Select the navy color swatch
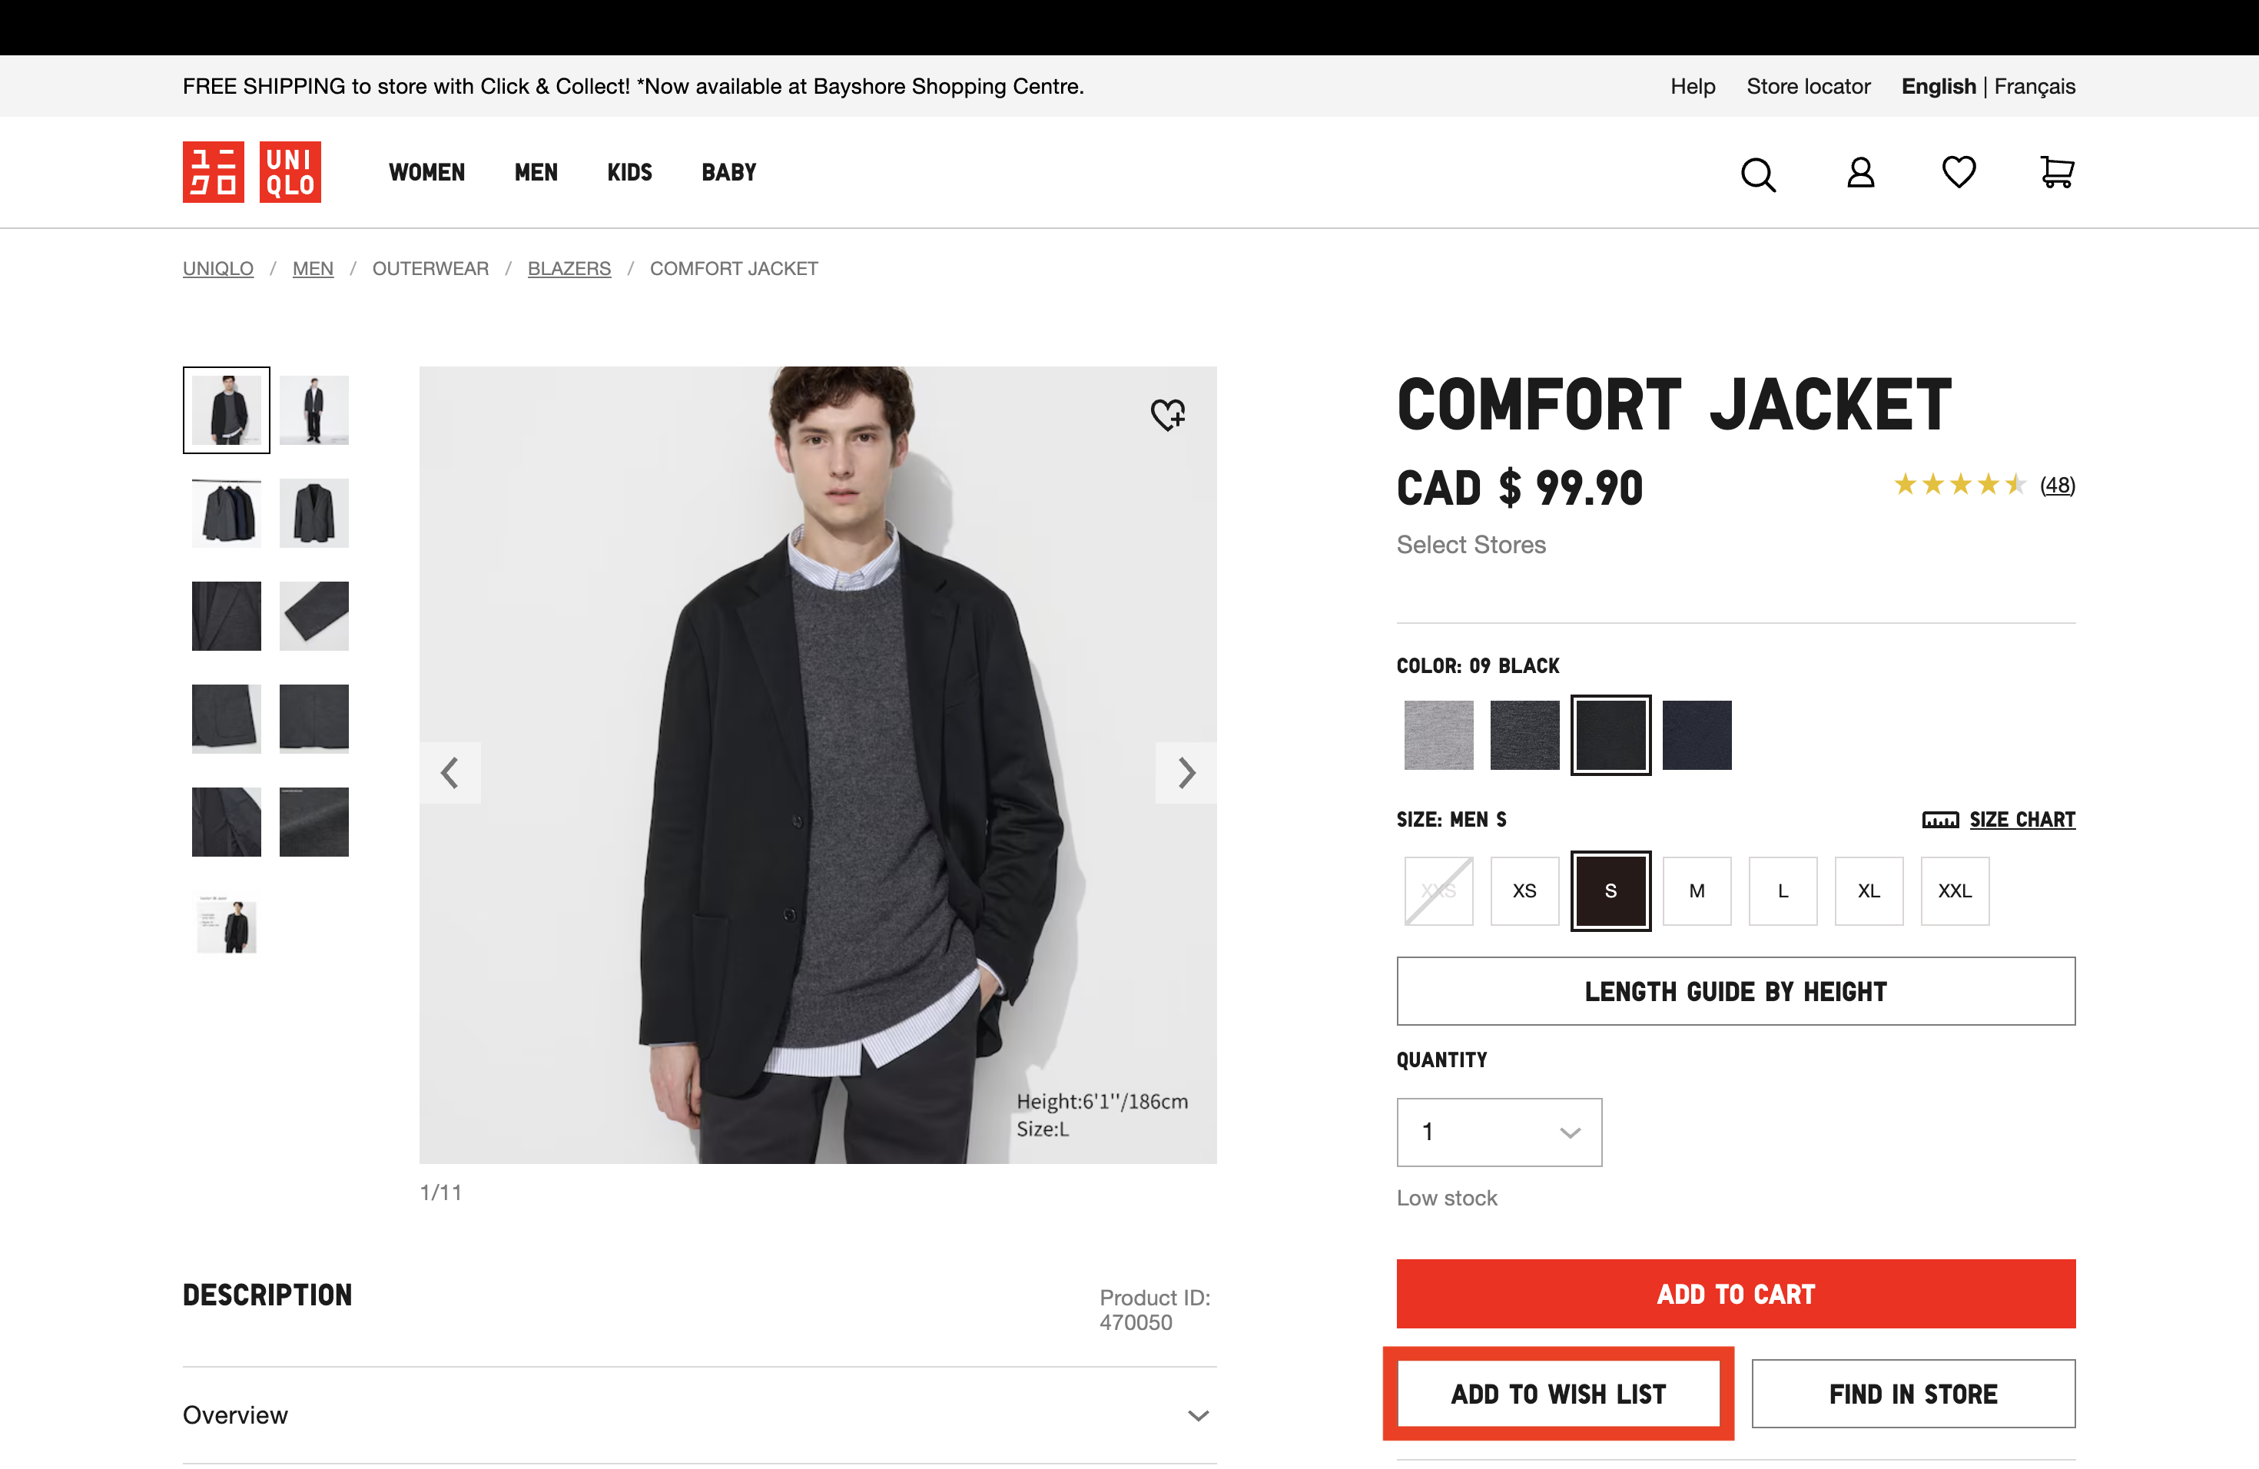The image size is (2259, 1469). point(1696,734)
